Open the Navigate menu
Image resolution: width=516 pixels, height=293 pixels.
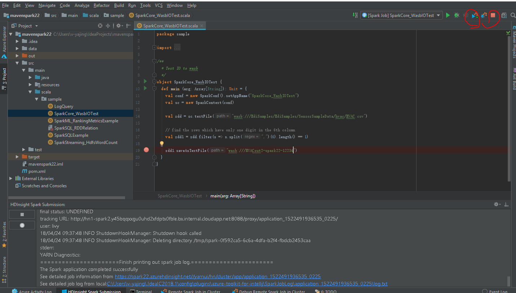tap(47, 5)
